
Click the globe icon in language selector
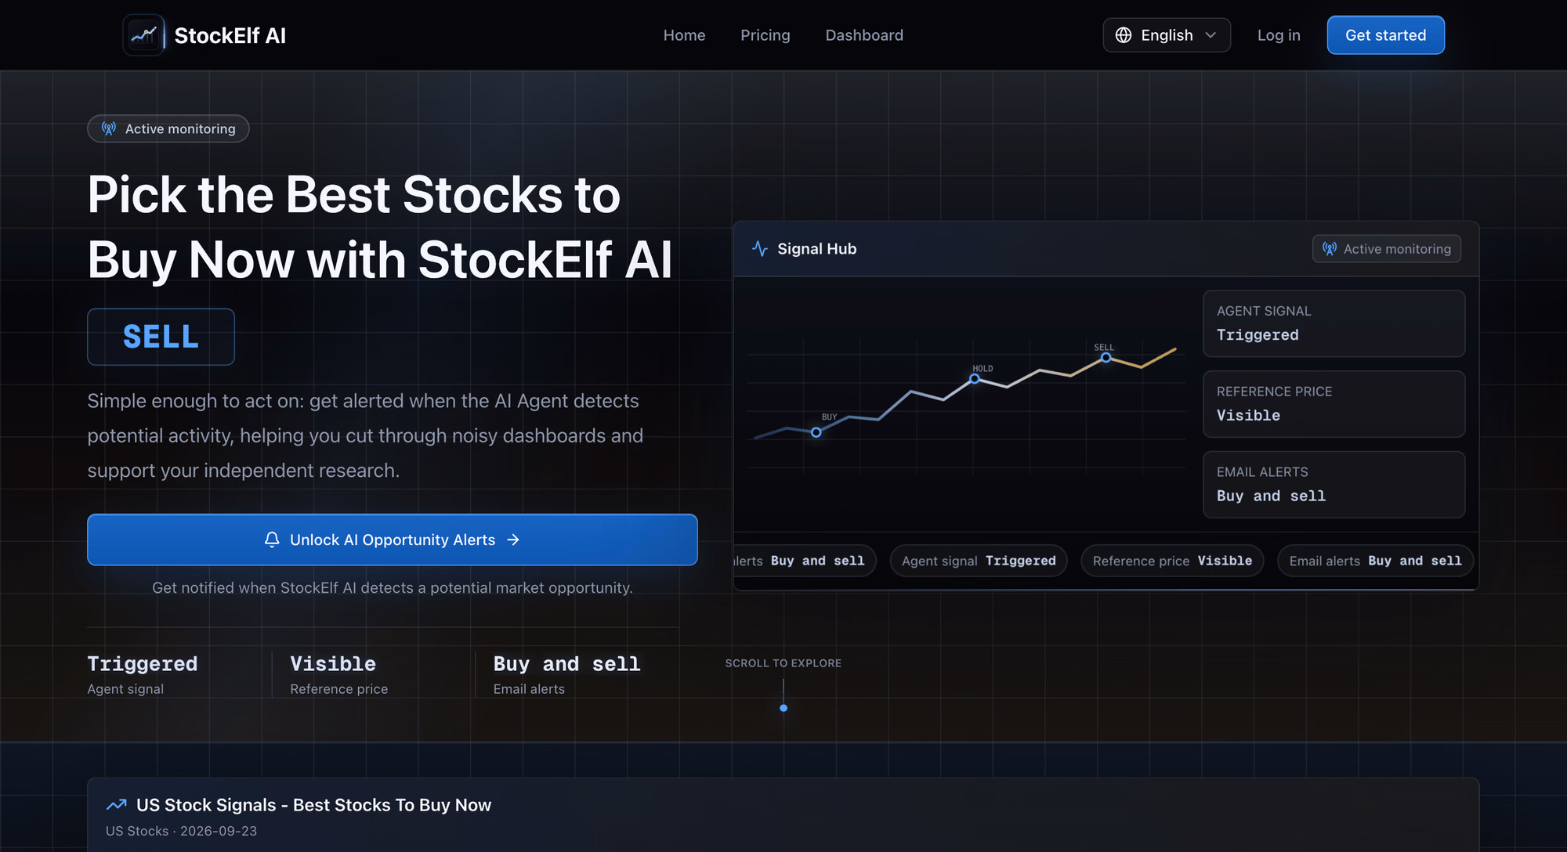tap(1124, 35)
